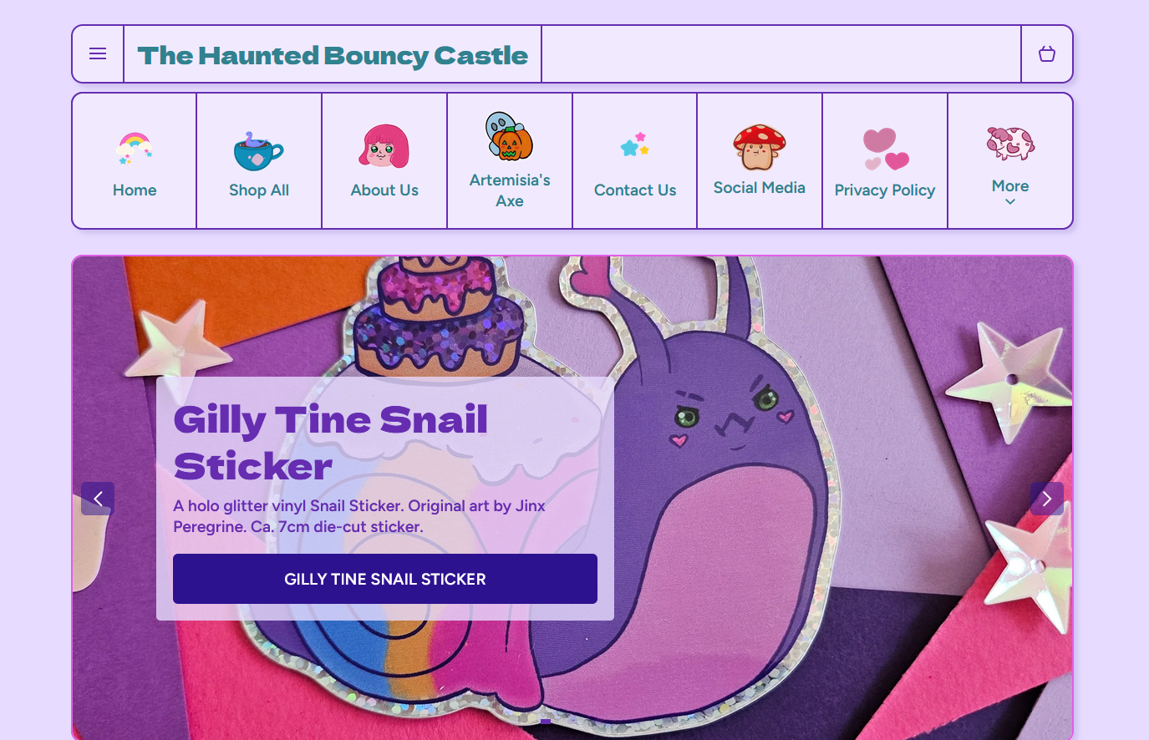
Task: Open the Artemisia's Axe menu item
Action: pos(510,190)
